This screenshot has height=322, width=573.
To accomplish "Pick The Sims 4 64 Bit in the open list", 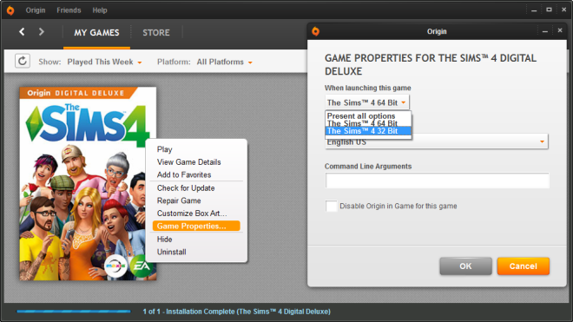I will coord(368,123).
